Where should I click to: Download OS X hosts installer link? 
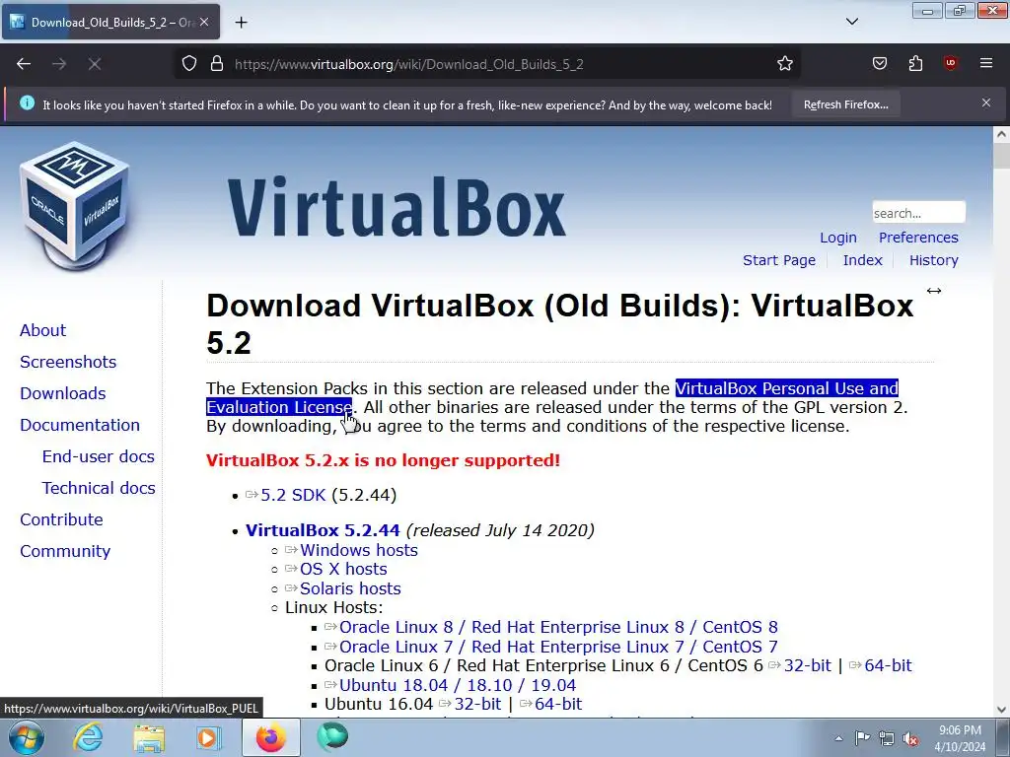(343, 569)
